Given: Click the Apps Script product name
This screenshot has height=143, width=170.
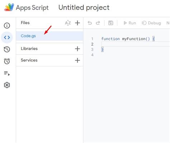Looking at the screenshot, I should [x=32, y=8].
